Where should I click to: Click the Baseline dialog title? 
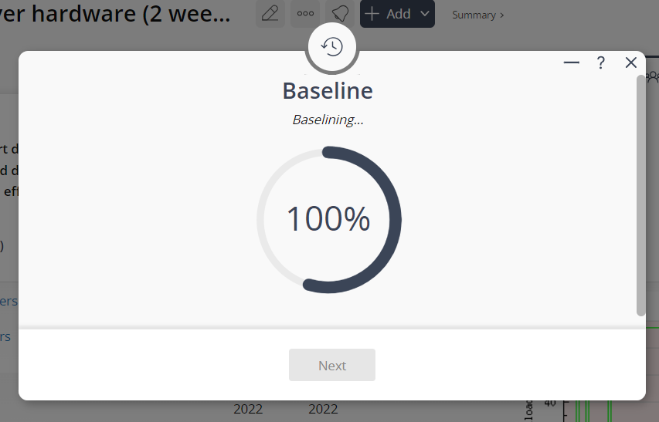(x=328, y=90)
